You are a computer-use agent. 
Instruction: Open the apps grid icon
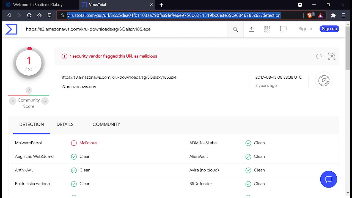(267, 29)
